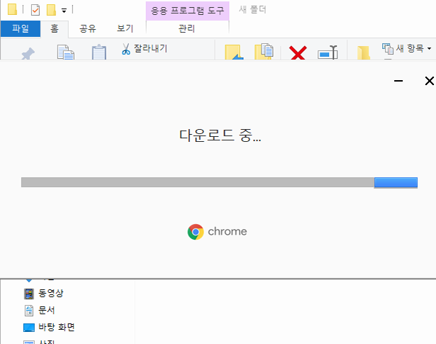Viewport: 436px width, 344px height.
Task: Click the new folder icon in ribbon
Action: click(364, 52)
